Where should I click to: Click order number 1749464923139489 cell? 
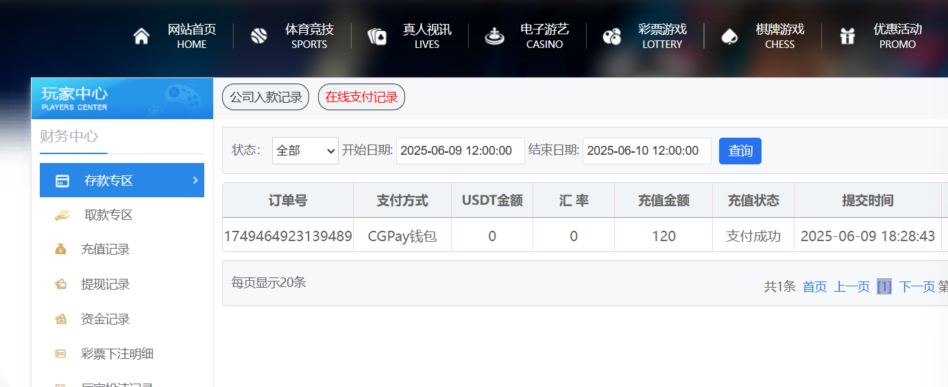[x=288, y=236]
